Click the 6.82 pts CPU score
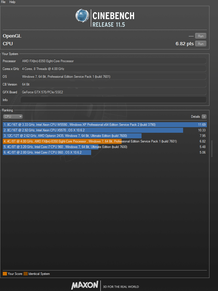 (184, 44)
